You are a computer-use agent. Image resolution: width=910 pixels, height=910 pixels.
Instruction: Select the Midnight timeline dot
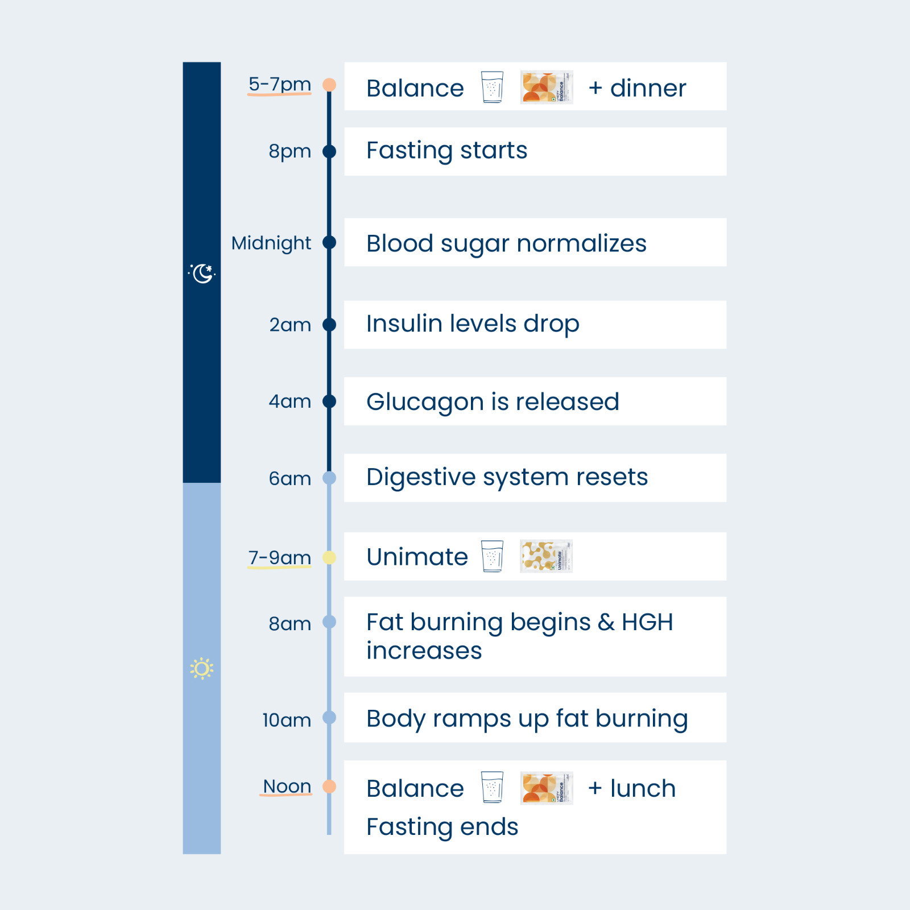tap(329, 242)
